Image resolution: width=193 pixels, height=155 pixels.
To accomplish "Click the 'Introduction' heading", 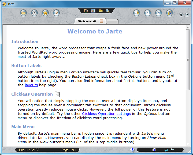I will (x=25, y=41).
